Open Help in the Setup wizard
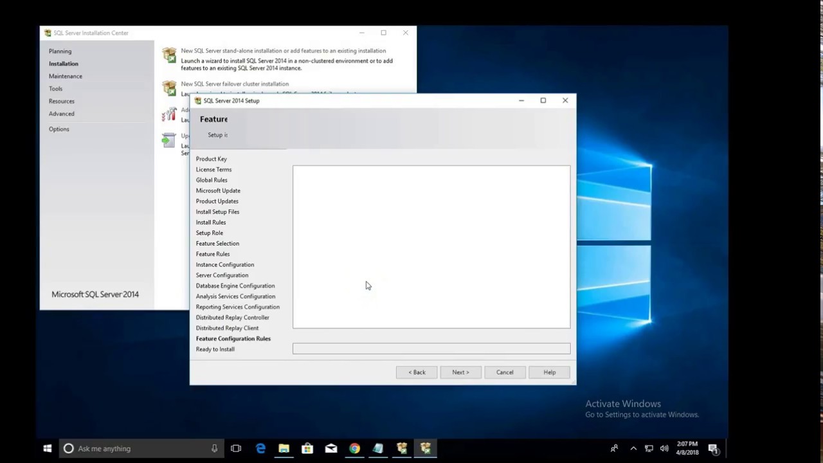Viewport: 823px width, 463px height. click(550, 372)
